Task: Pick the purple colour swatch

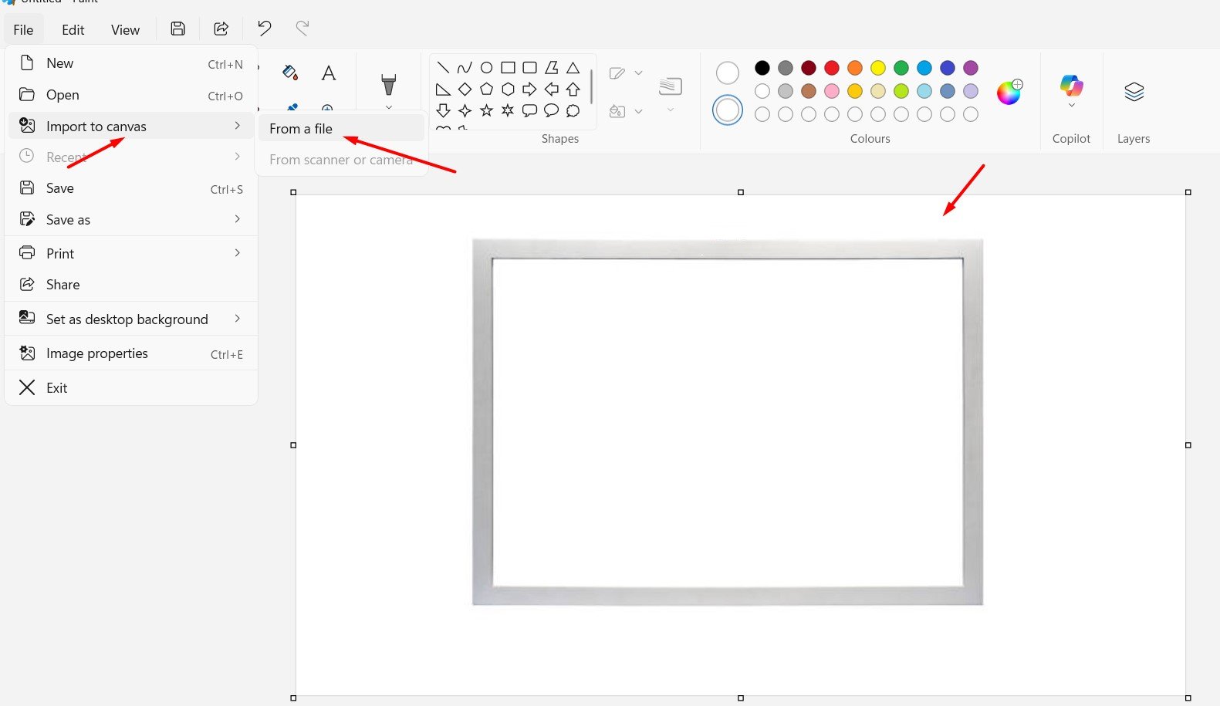Action: [x=971, y=68]
